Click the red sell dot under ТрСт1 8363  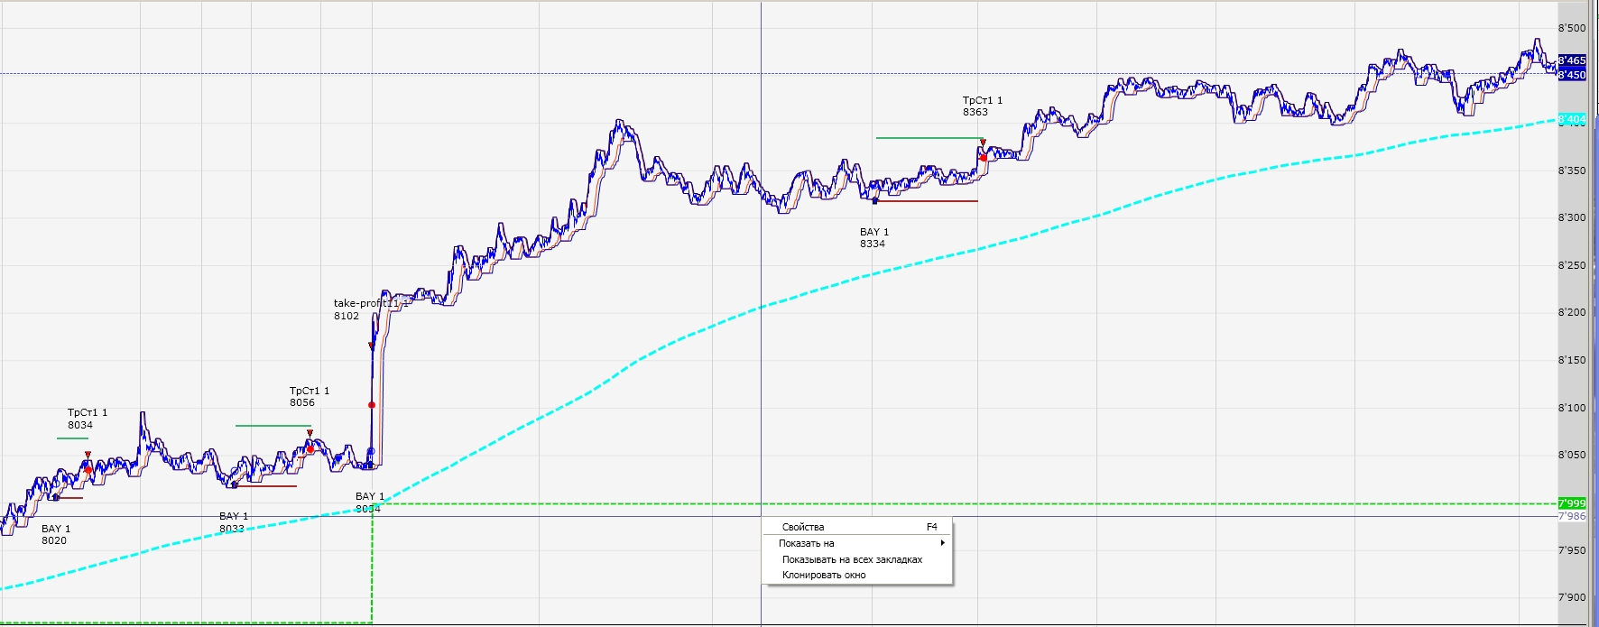tap(983, 157)
